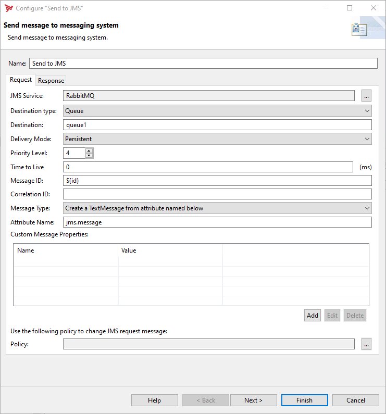Cancel the Send to JMS configuration
The image size is (386, 414).
pos(356,400)
